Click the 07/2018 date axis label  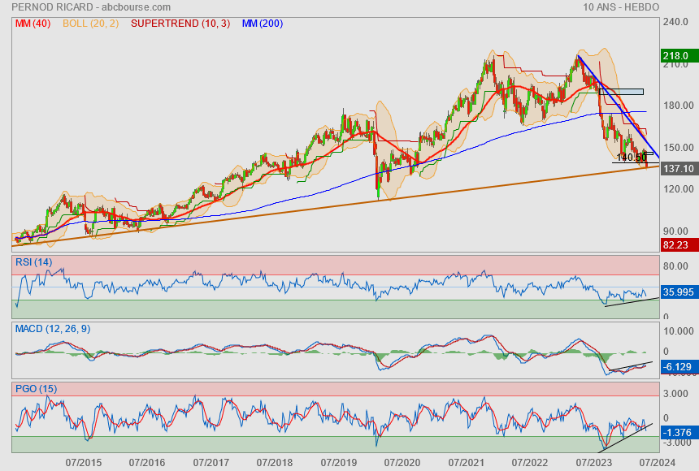point(275,463)
